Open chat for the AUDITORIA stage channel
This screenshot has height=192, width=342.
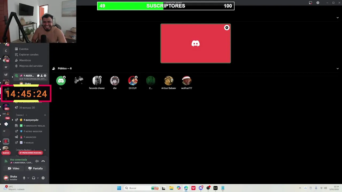point(38,76)
